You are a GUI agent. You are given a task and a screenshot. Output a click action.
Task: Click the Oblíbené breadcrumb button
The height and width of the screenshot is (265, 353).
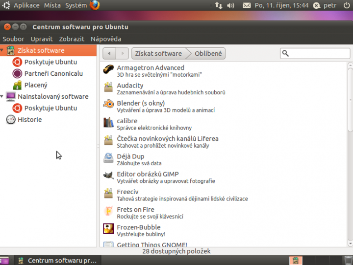[208, 53]
